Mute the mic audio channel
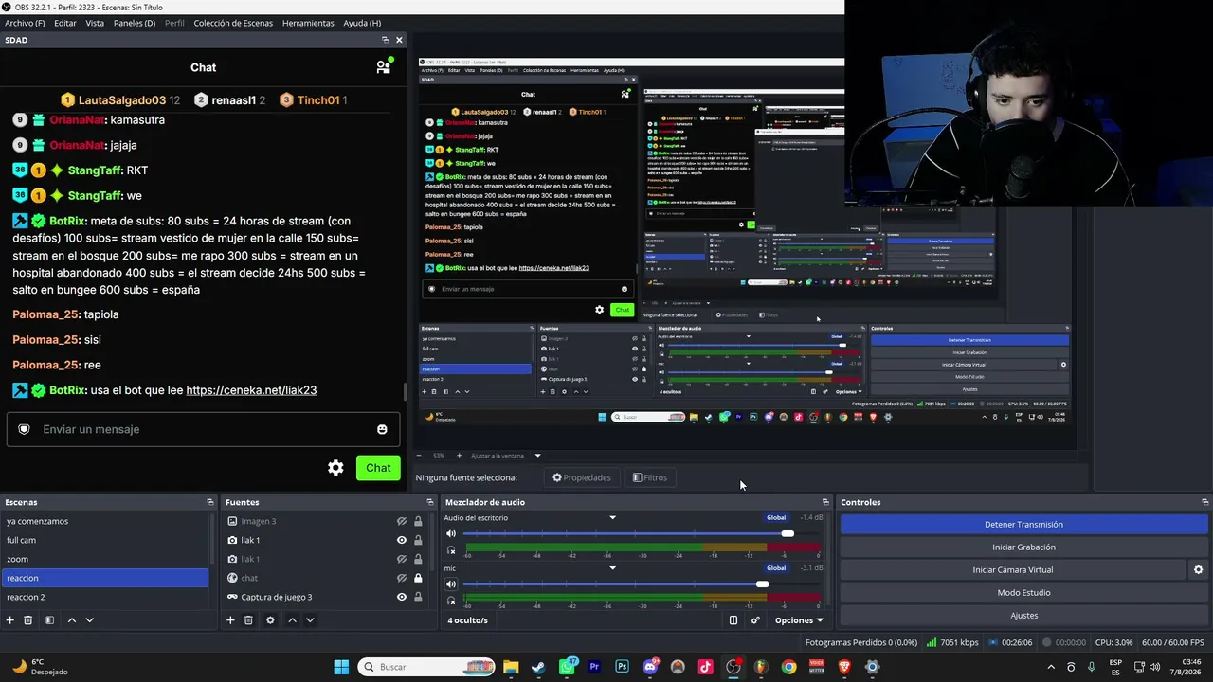The image size is (1213, 682). 451,584
